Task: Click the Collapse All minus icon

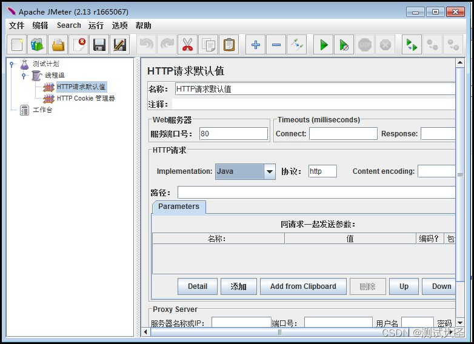Action: pos(276,45)
